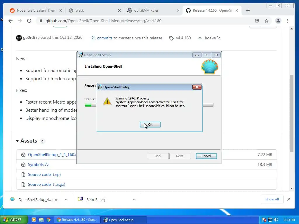Close the downloads bar

[289, 199]
